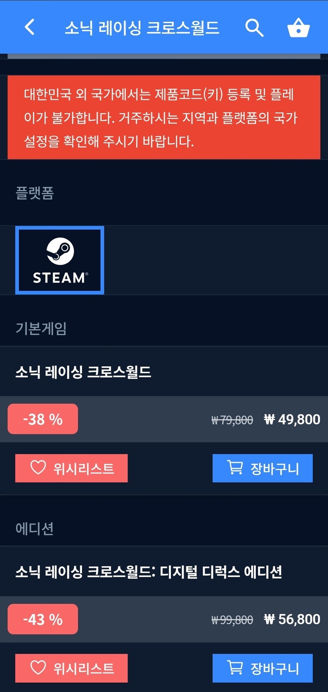Tap the cart icon on the Deluxe edition 장바구니 button
328x692 pixels.
pos(235,668)
